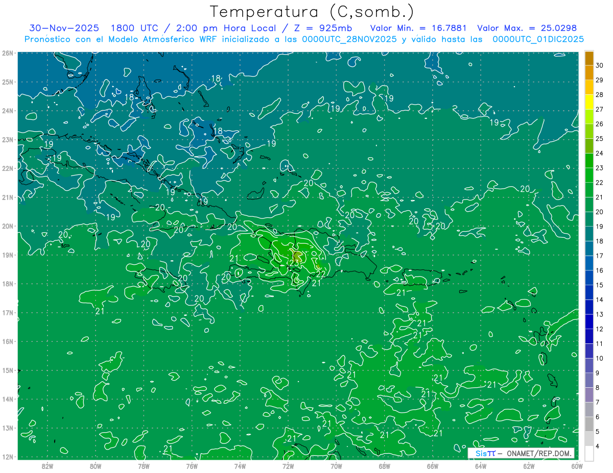Select the "1800 UTC" time label
This screenshot has width=613, height=473.
134,28
